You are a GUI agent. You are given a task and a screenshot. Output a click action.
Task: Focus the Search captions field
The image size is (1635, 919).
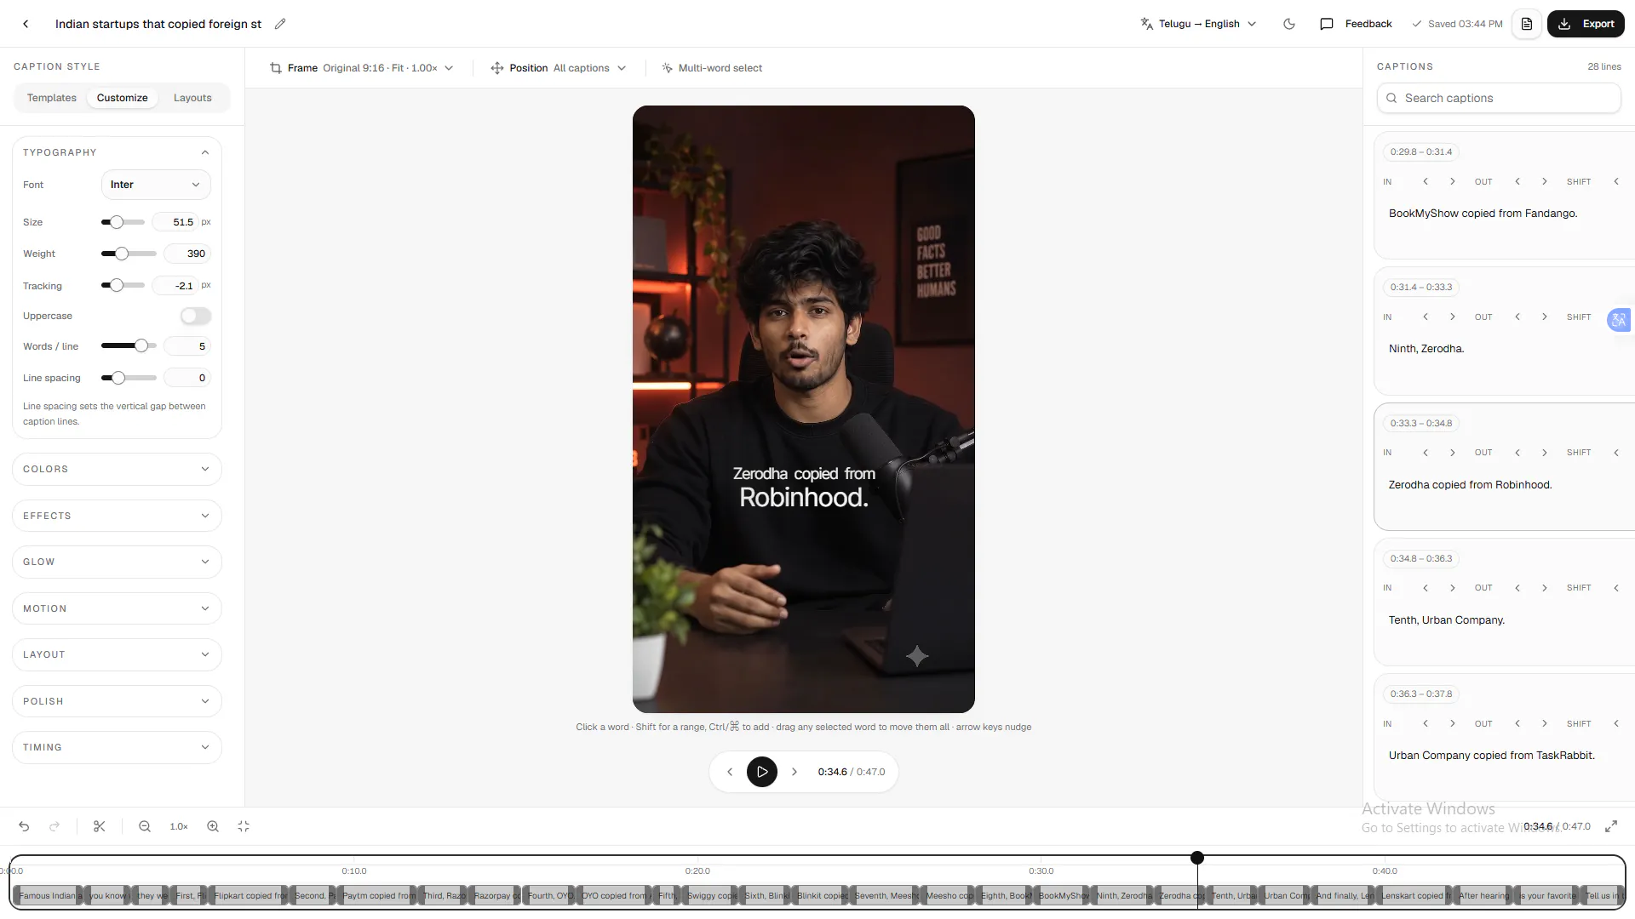tap(1499, 98)
